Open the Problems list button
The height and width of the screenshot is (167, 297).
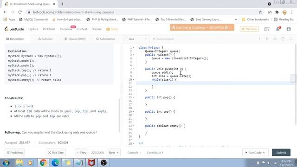coord(15,153)
